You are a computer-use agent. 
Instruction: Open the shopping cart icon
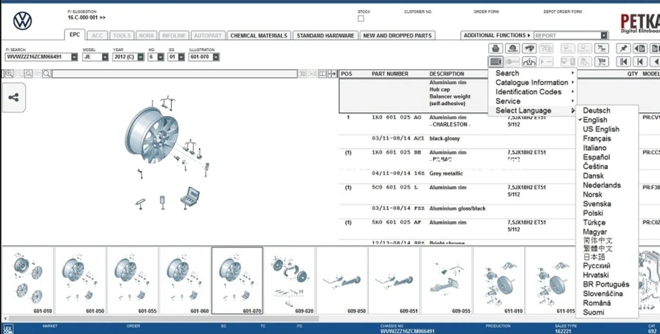(601, 62)
